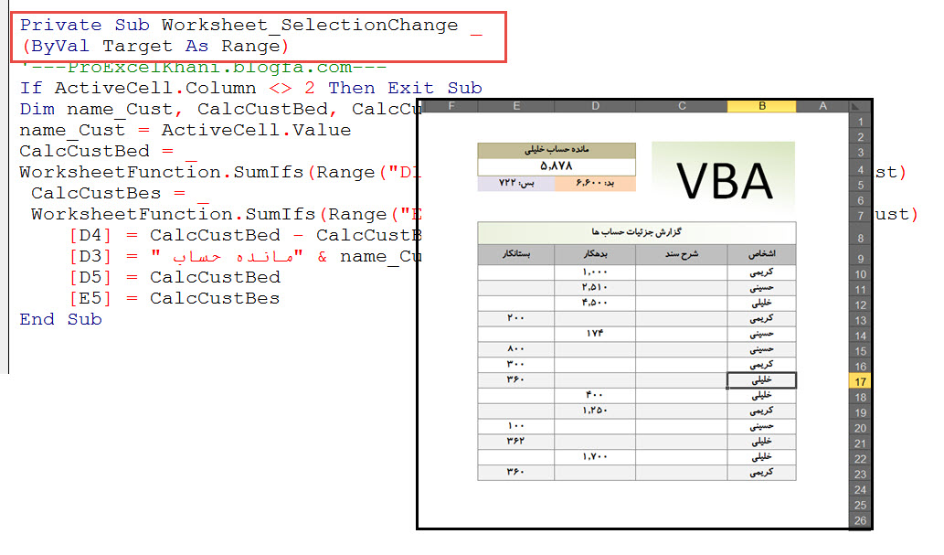The height and width of the screenshot is (555, 944).
Task: Click the بستانکار column heading cell
Action: (x=516, y=255)
